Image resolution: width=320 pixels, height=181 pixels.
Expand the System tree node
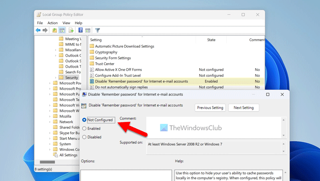point(50,144)
